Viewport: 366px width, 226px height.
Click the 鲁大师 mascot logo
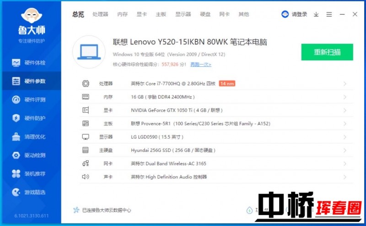pos(32,16)
